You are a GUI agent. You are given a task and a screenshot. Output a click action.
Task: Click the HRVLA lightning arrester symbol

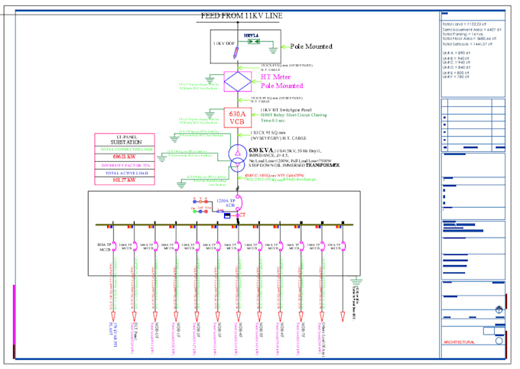click(254, 41)
